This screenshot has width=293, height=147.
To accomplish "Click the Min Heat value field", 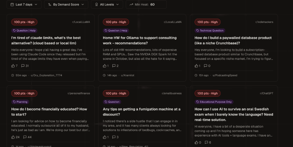I will [153, 5].
